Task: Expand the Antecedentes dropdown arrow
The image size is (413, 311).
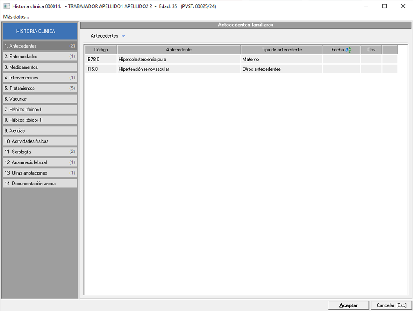Action: coord(123,36)
